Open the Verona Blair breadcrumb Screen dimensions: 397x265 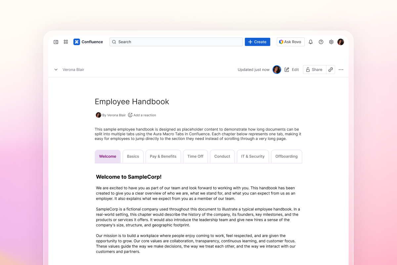point(73,70)
